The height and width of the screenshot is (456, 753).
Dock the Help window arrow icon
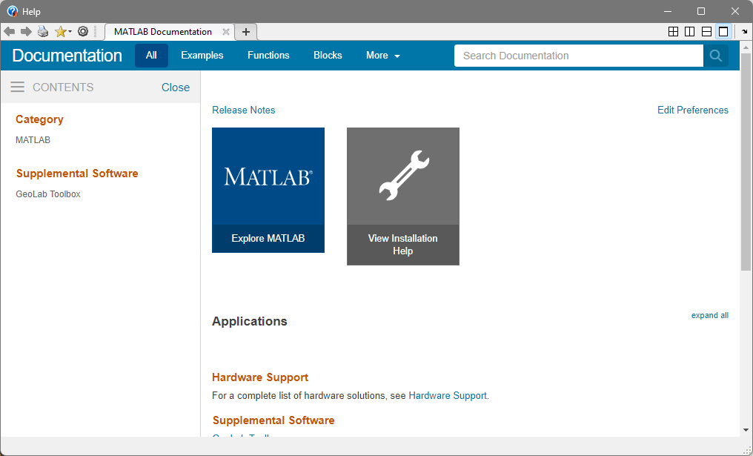point(744,32)
